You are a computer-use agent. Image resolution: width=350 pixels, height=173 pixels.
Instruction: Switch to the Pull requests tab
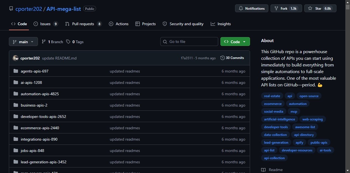tap(83, 24)
